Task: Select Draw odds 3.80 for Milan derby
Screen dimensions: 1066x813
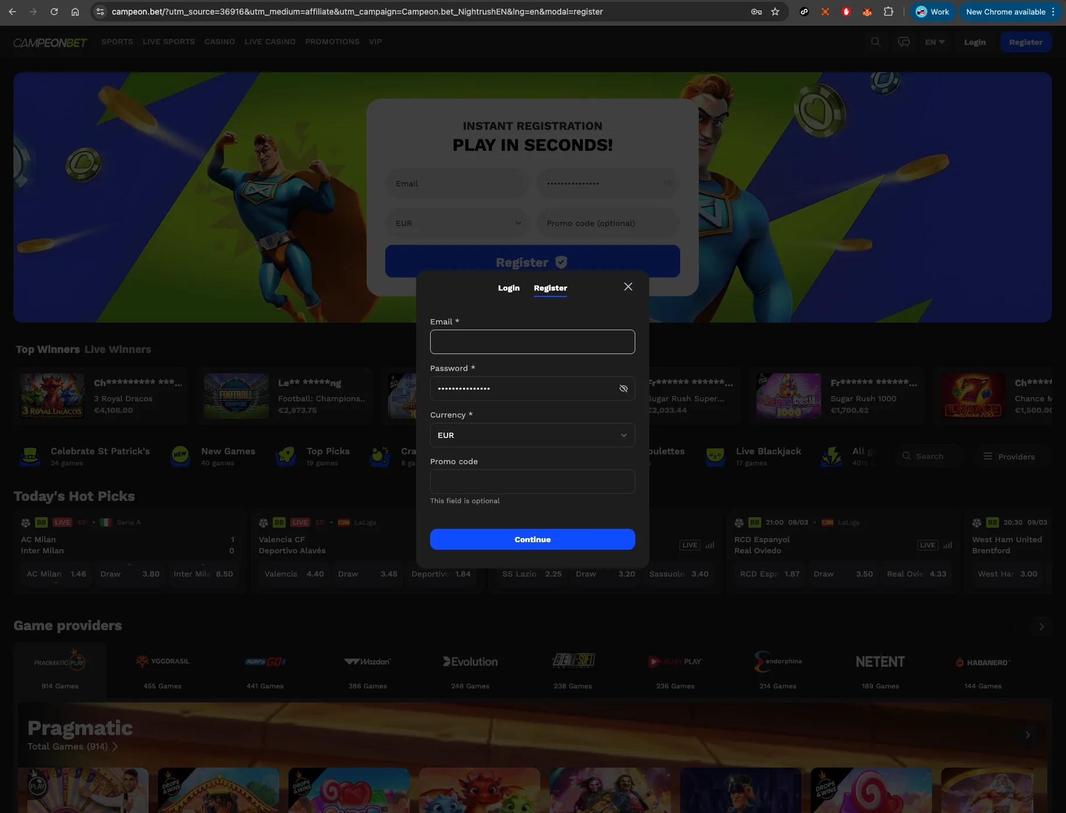Action: click(129, 574)
